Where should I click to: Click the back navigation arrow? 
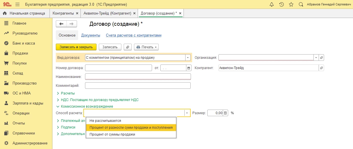coord(61,24)
